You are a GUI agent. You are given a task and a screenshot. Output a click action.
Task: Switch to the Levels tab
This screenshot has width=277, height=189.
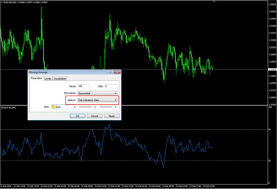(x=48, y=78)
